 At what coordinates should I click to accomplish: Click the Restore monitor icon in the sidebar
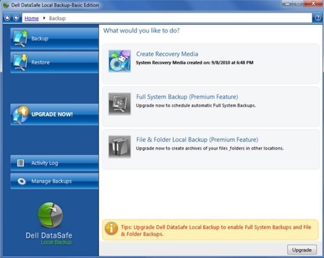click(x=20, y=62)
